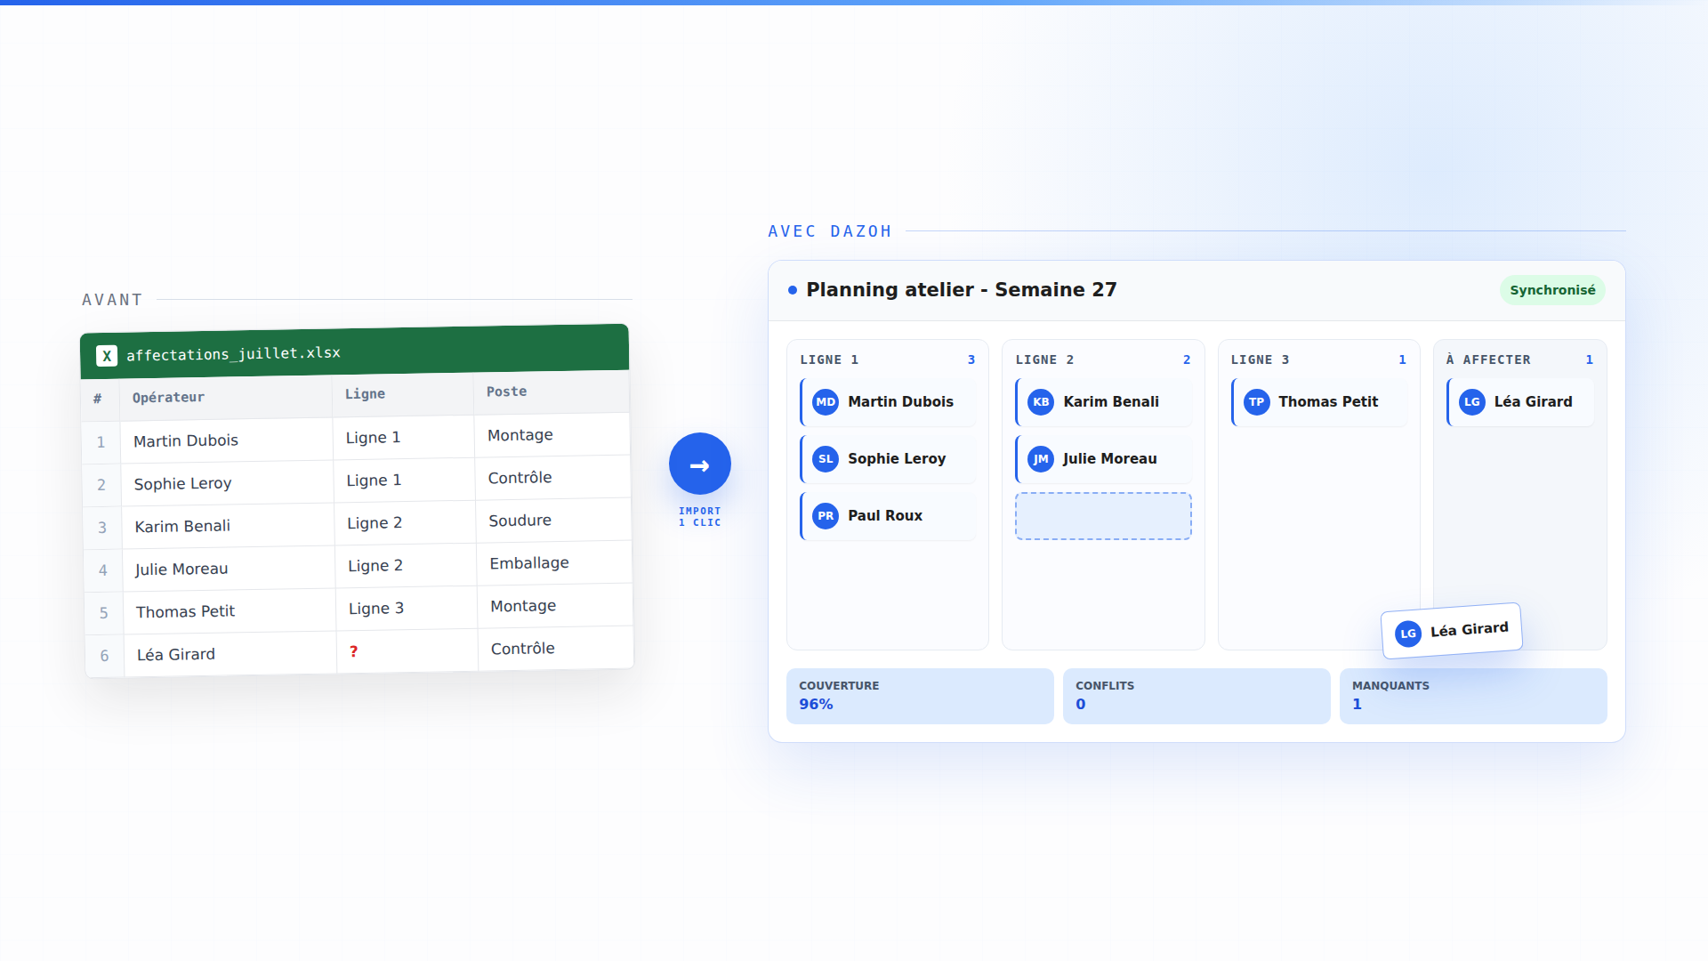Click the count 2 badge of Ligne 2
Image resolution: width=1708 pixels, height=961 pixels.
coord(1187,359)
